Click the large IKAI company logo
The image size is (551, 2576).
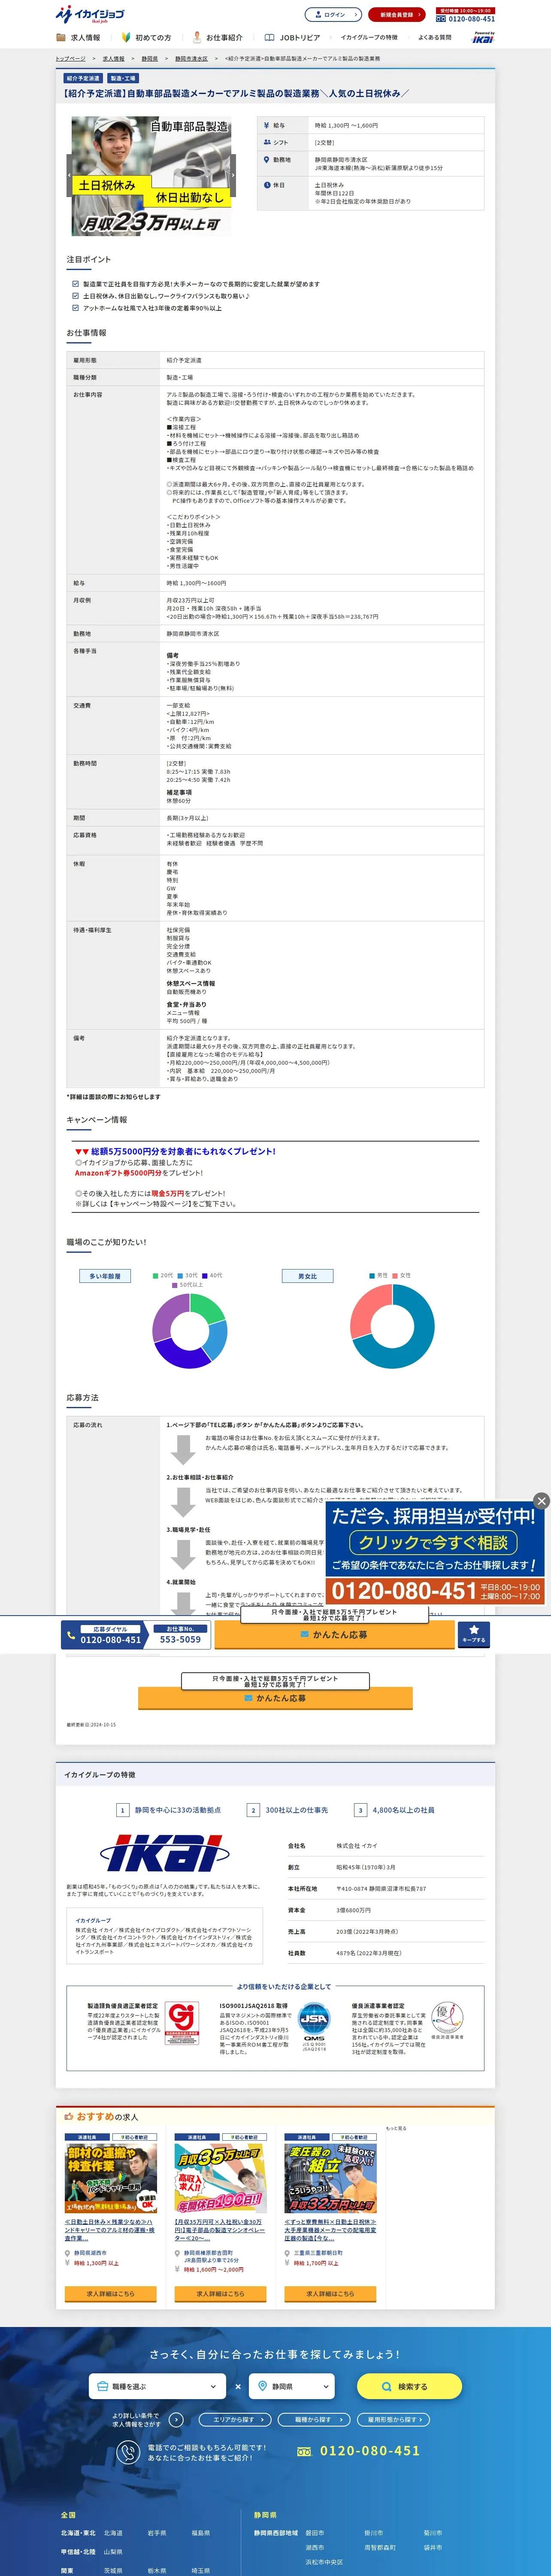(165, 1853)
